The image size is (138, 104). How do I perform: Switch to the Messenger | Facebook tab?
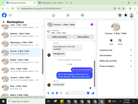point(21,3)
